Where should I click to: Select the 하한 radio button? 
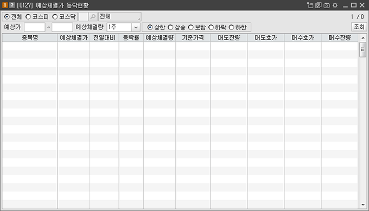[x=232, y=27]
